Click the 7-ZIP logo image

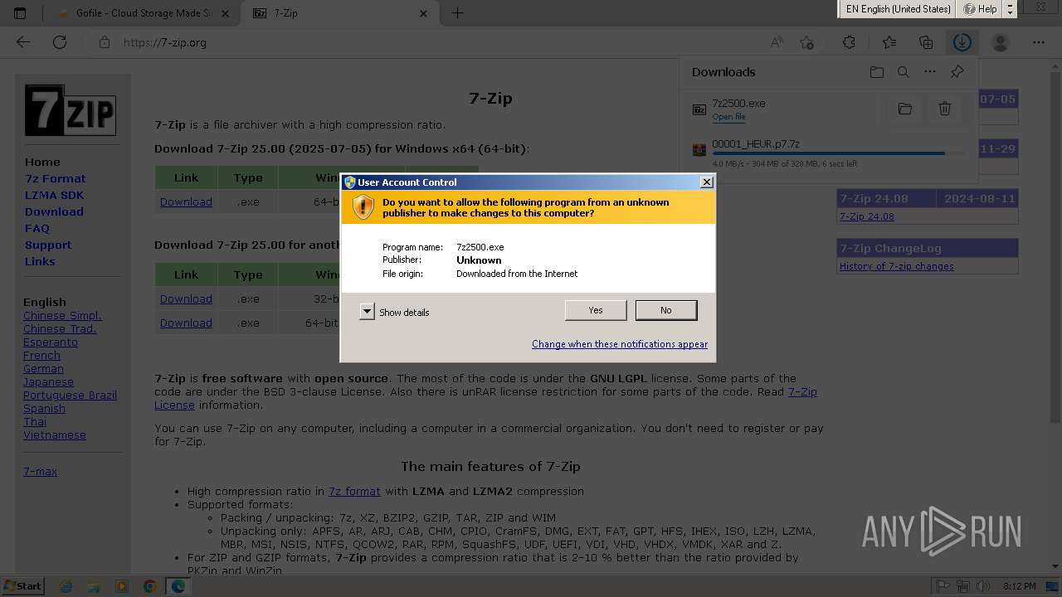coord(70,109)
